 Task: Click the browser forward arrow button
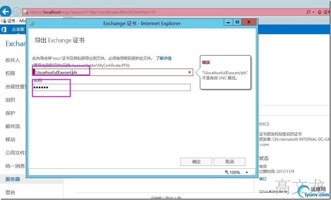pos(17,12)
